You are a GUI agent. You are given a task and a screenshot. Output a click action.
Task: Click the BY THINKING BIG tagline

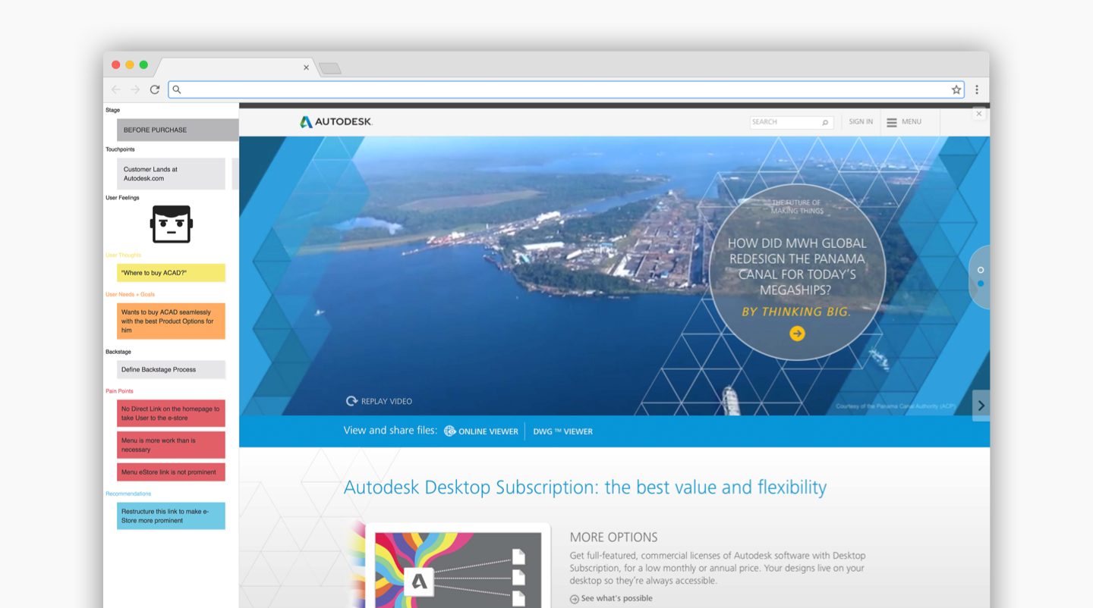coord(796,312)
